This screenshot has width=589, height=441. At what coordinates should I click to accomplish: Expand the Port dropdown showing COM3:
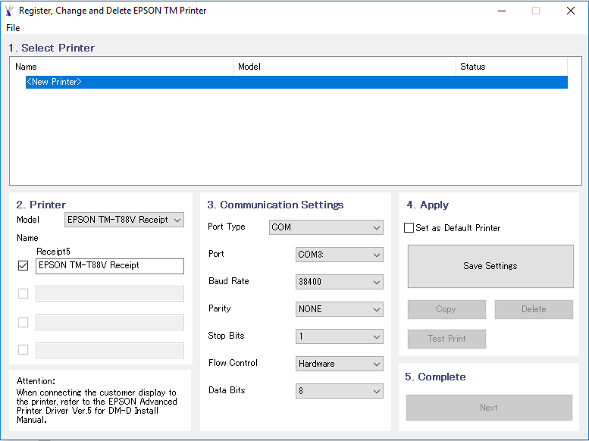point(339,255)
